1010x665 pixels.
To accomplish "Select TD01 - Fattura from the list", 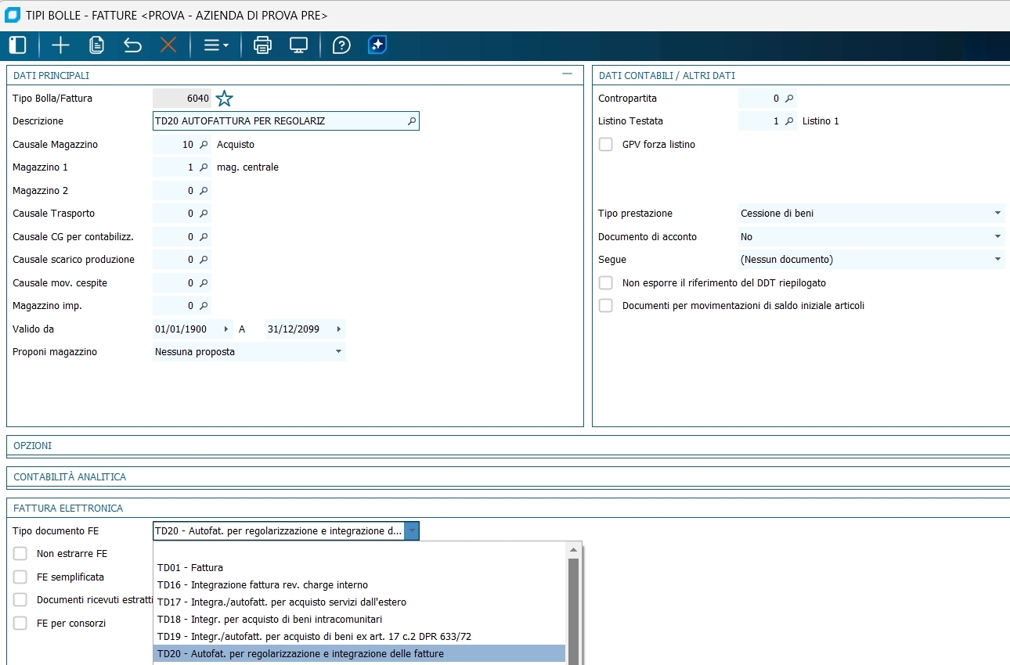I will click(x=190, y=568).
